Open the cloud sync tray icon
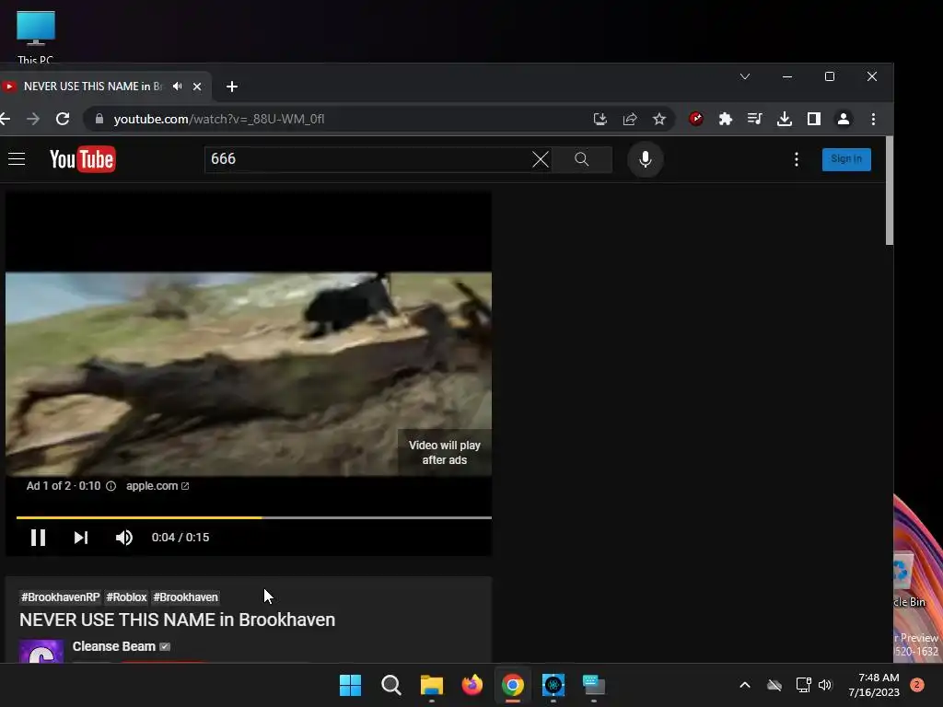This screenshot has width=943, height=707. [774, 685]
